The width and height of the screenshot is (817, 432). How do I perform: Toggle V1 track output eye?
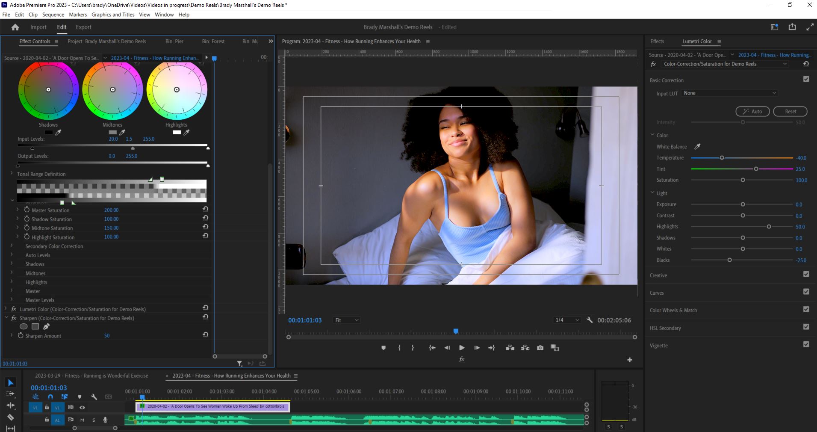tap(82, 407)
